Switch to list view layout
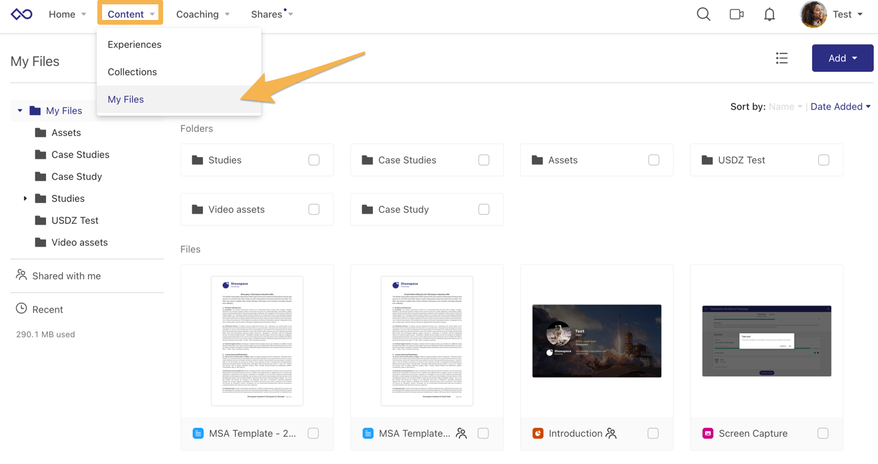 (x=781, y=58)
